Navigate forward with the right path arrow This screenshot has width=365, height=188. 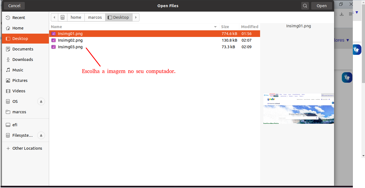click(x=136, y=17)
